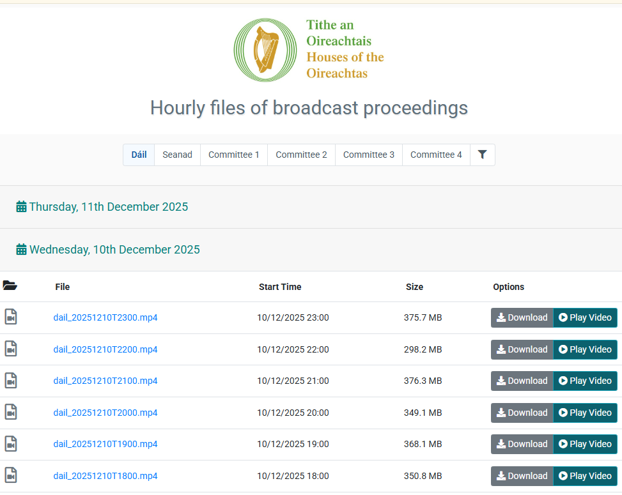
Task: Go to the Committee 4 tab
Action: pos(436,155)
